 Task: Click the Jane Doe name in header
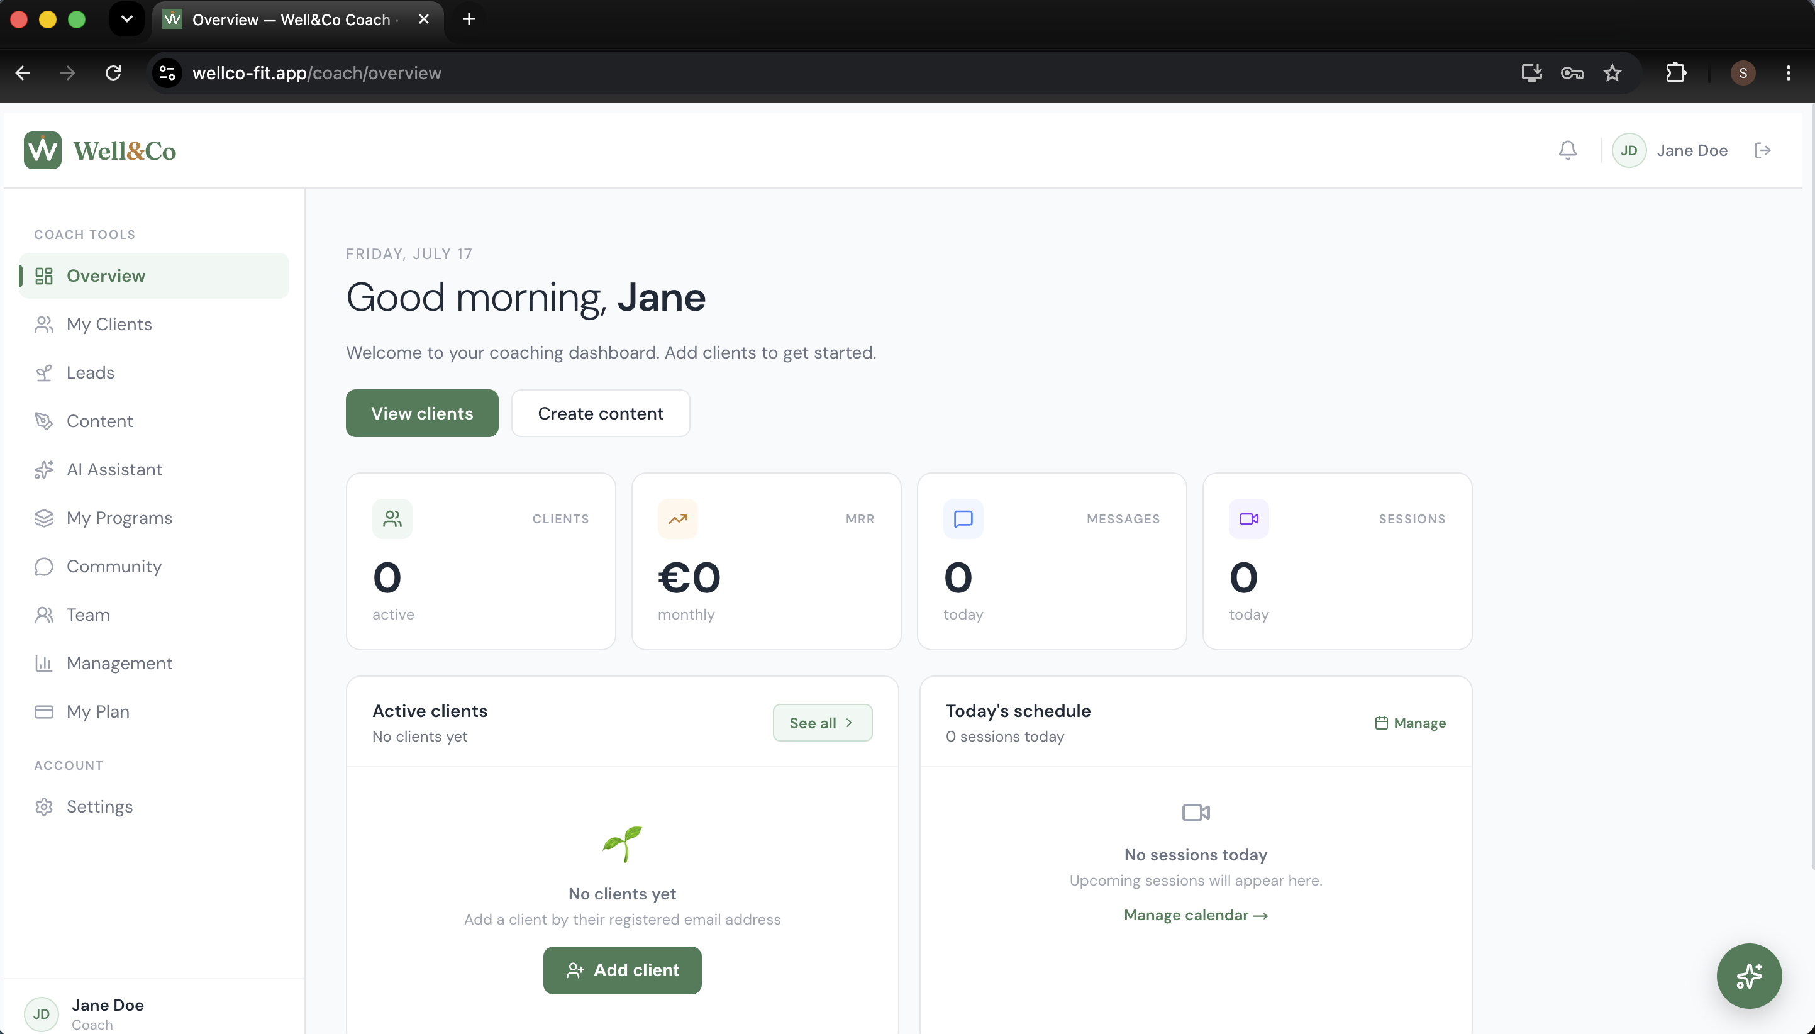tap(1692, 150)
